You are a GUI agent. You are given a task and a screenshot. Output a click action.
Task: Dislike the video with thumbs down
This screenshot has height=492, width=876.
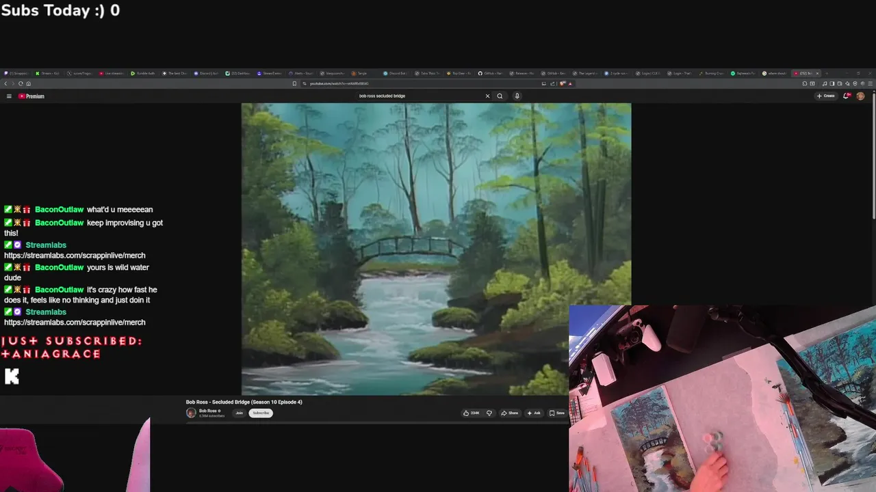(489, 413)
